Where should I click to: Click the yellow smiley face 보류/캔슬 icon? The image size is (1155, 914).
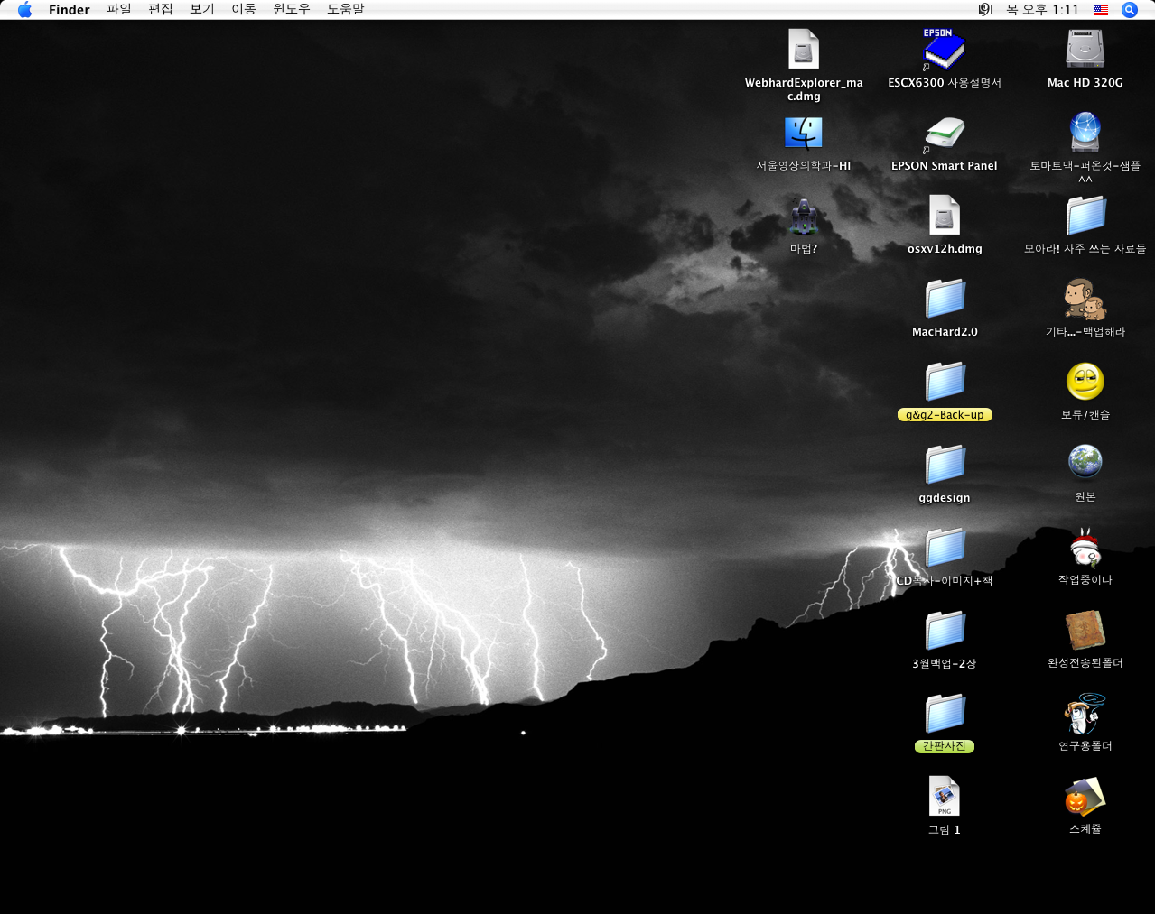[x=1085, y=382]
